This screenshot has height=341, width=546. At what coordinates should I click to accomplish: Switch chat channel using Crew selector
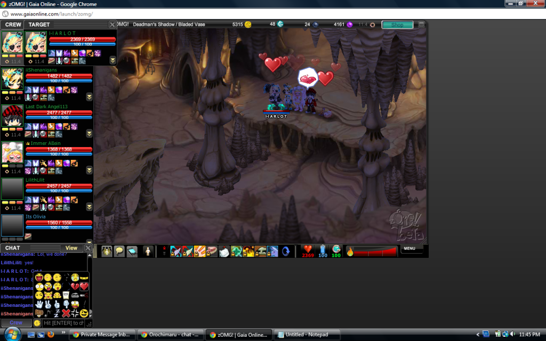click(x=16, y=323)
